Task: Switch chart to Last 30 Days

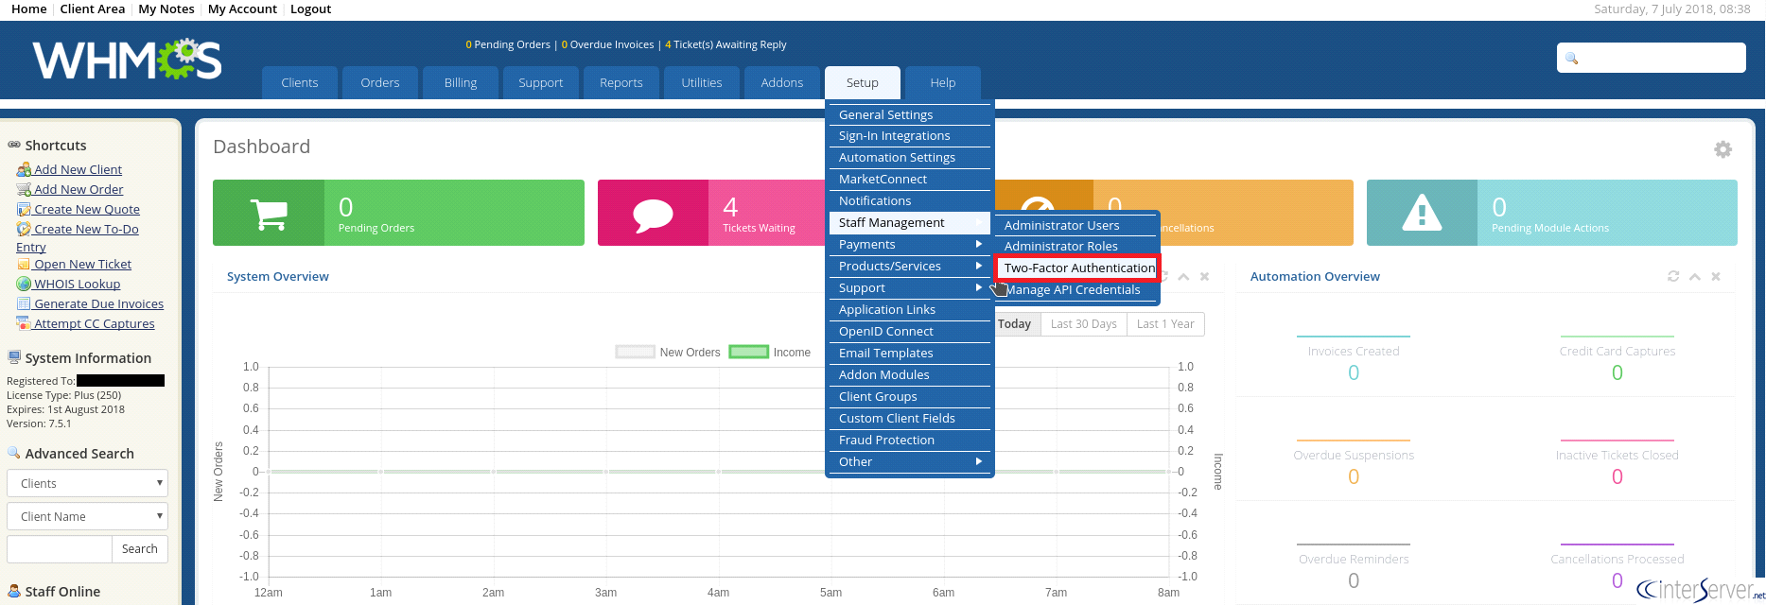Action: click(x=1084, y=324)
